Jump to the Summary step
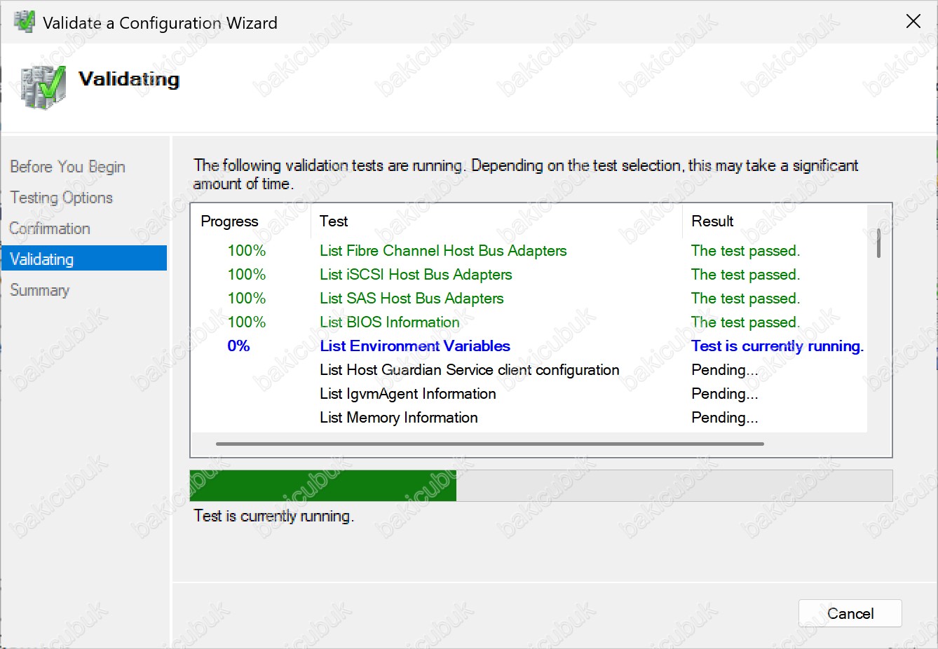This screenshot has width=938, height=649. [x=40, y=290]
